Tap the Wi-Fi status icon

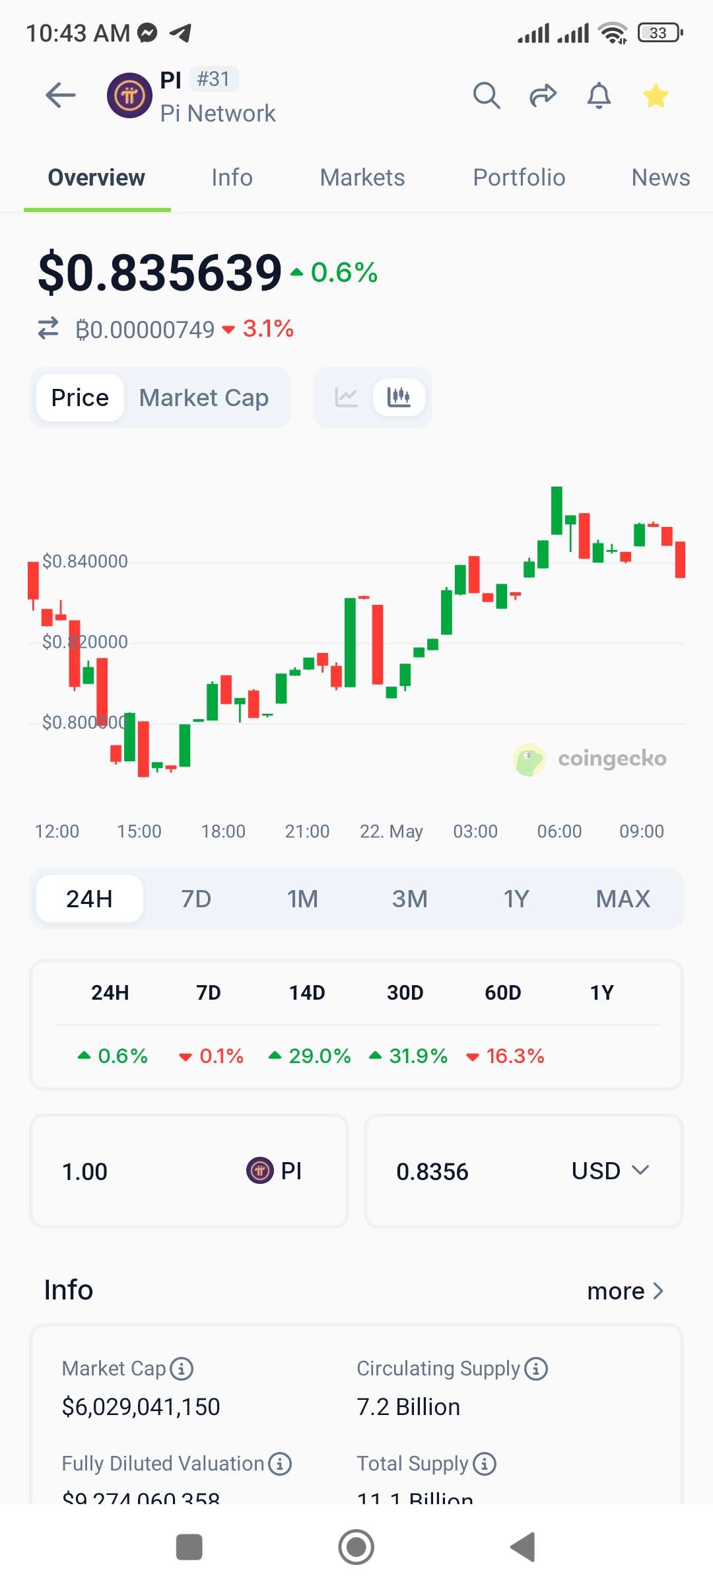click(613, 32)
